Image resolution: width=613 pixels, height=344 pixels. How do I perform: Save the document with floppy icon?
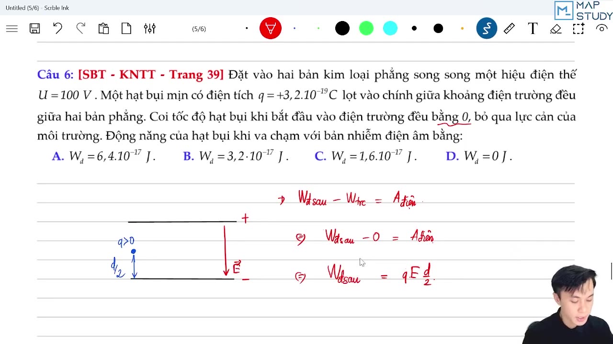point(34,29)
